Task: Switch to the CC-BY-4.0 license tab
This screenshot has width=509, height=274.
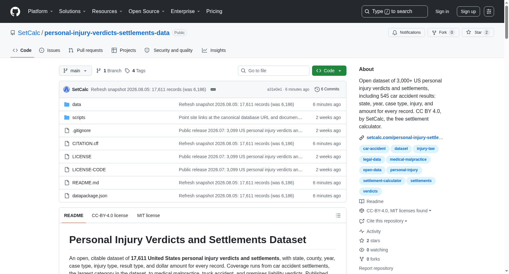Action: [110, 215]
